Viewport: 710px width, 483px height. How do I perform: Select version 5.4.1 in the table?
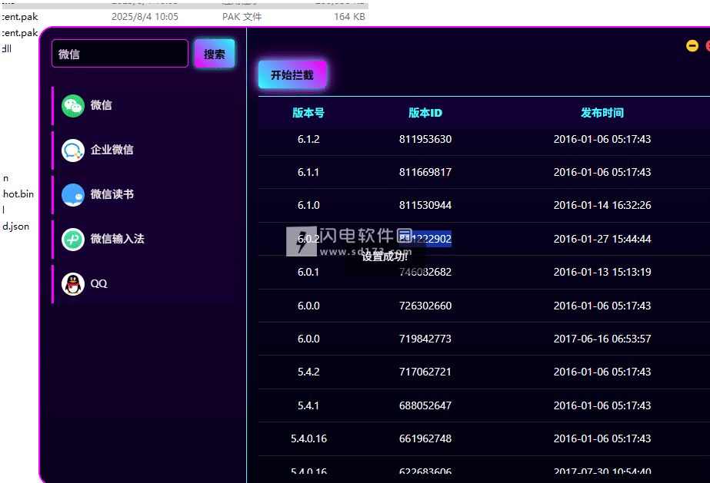tap(308, 405)
